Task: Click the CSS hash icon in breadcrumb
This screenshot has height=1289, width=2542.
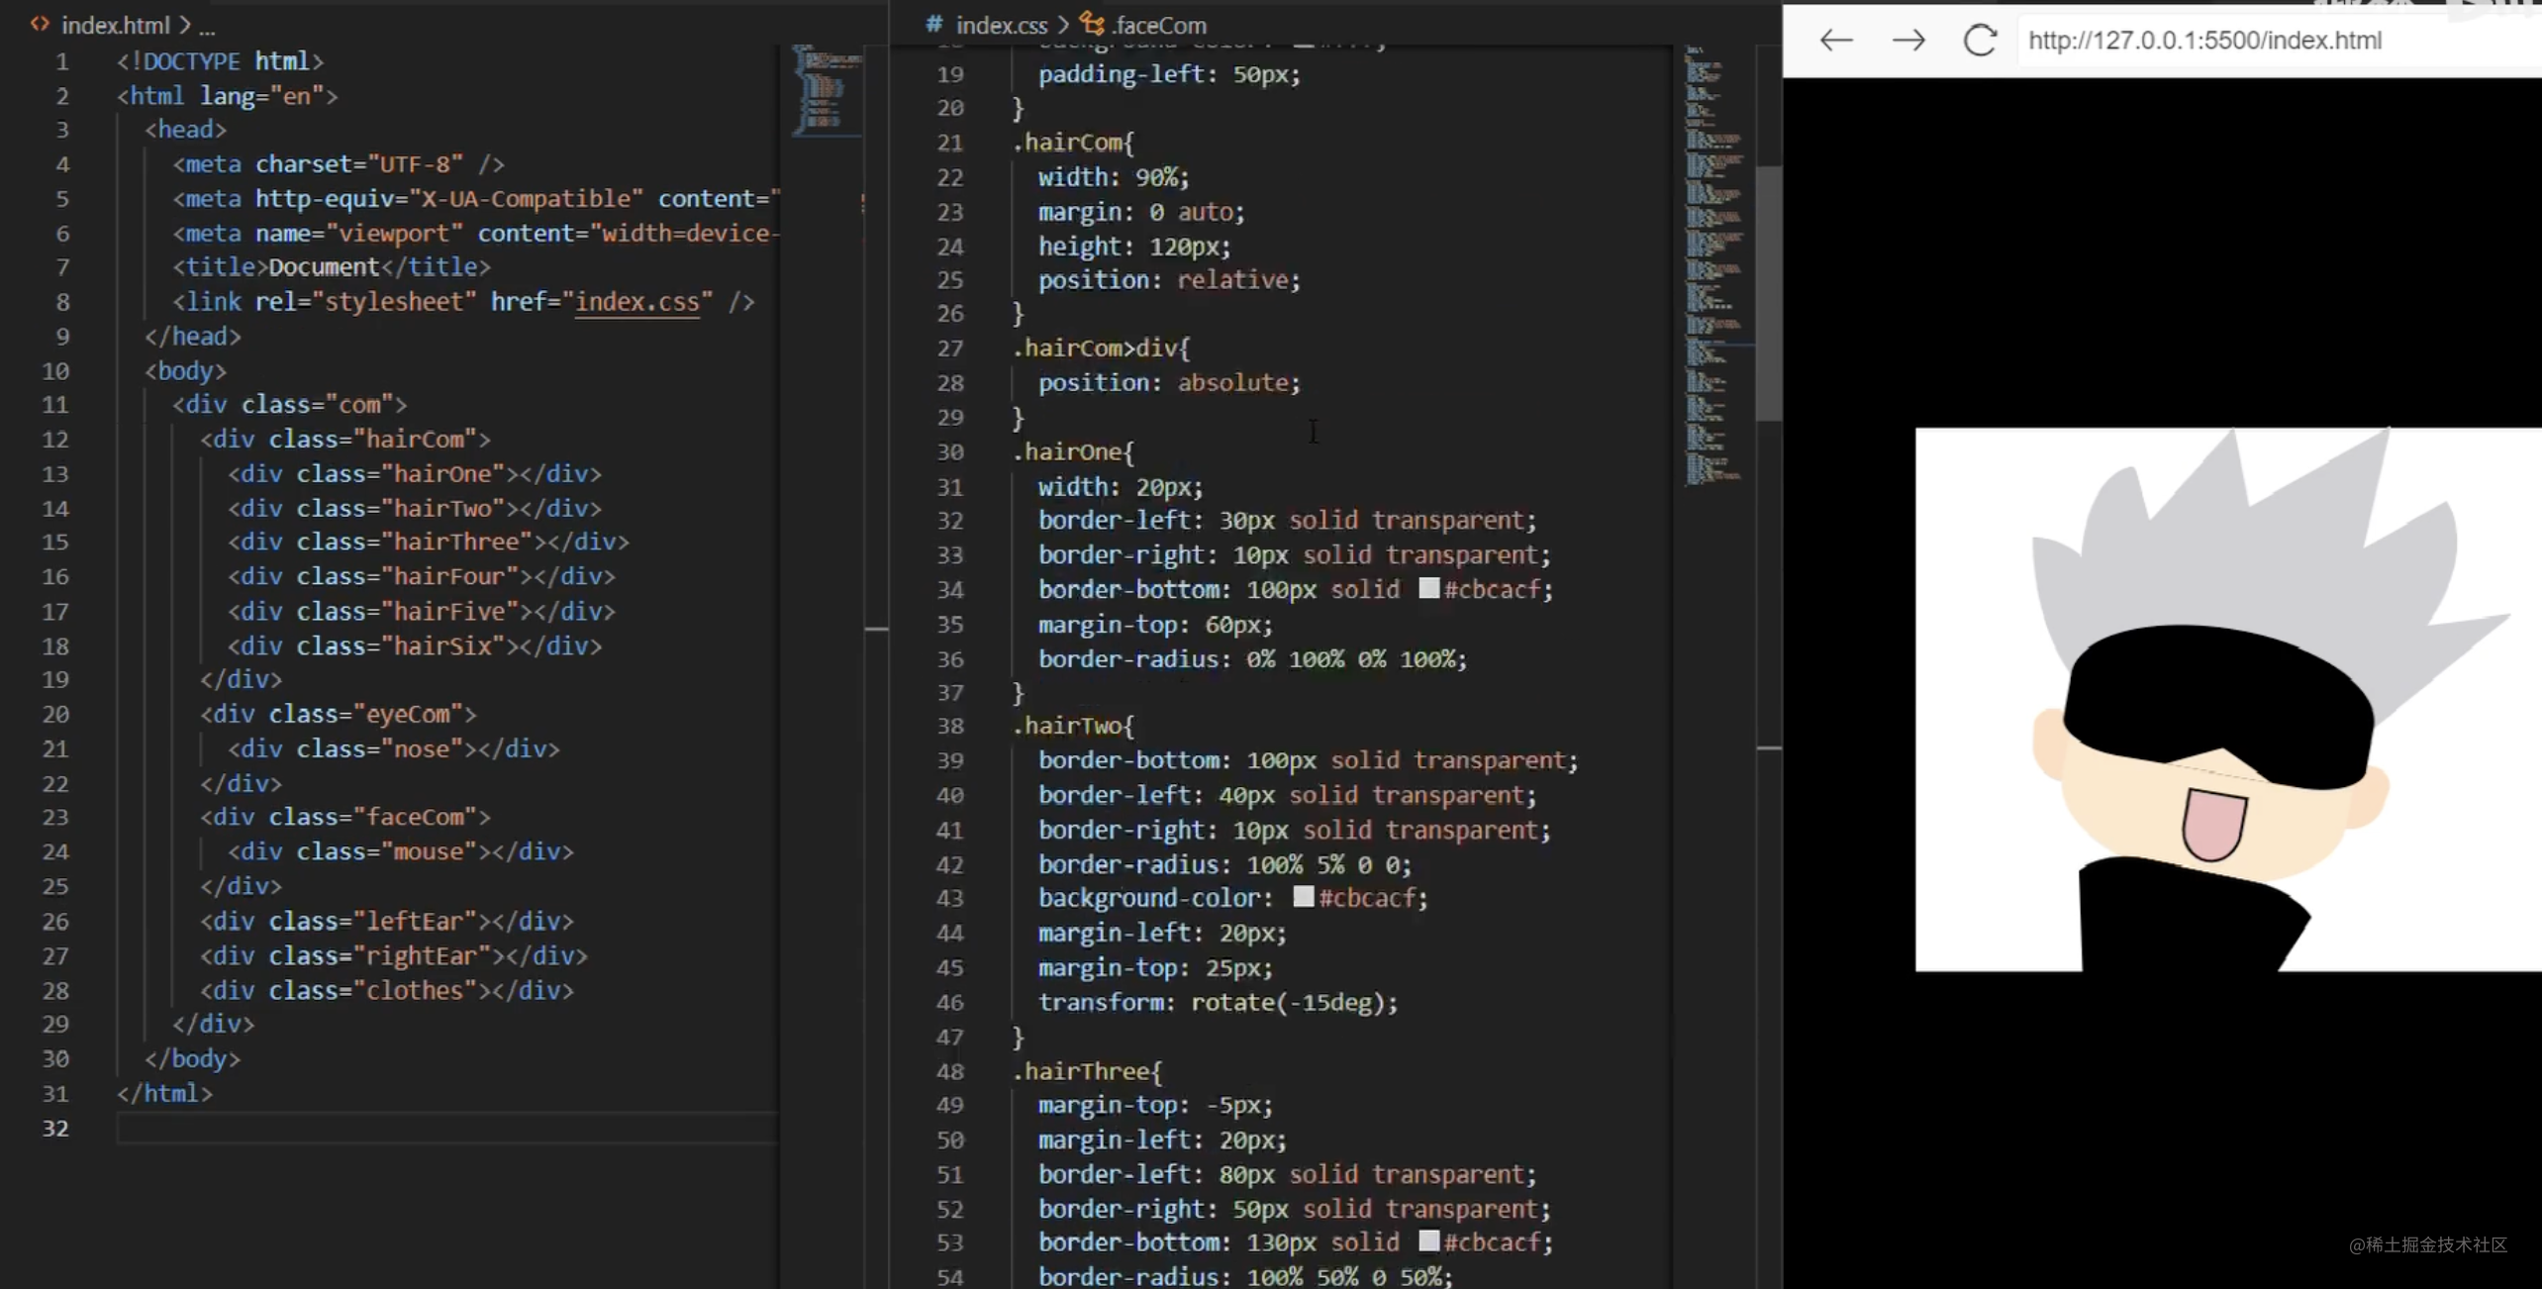Action: point(933,24)
